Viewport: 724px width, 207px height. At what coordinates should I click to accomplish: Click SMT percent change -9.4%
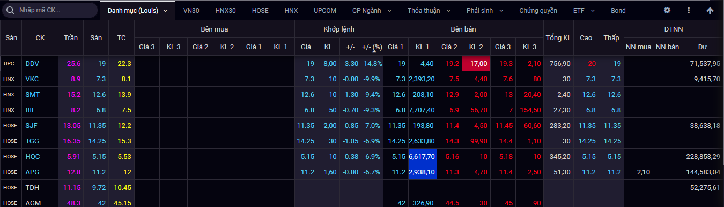pyautogui.click(x=373, y=94)
